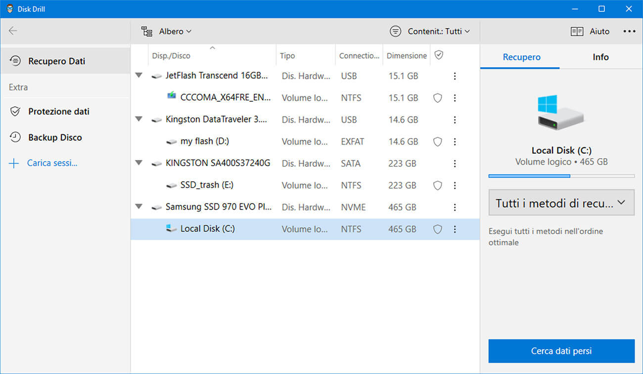Open the CCCOMA_X64FRE row options menu
This screenshot has width=643, height=374.
pos(455,98)
